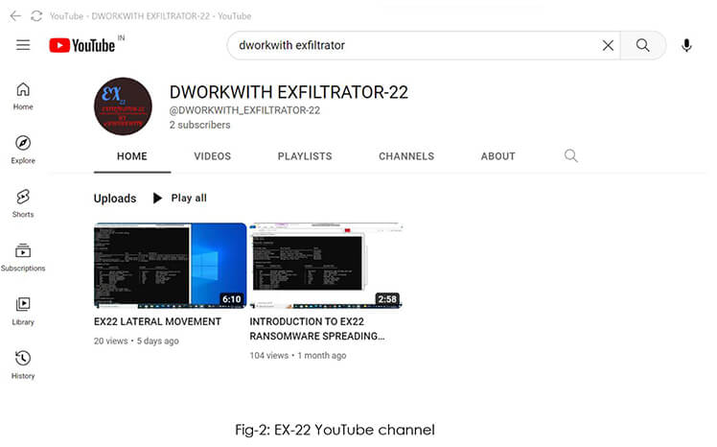Open Shorts in the sidebar
The image size is (717, 447).
coord(23,204)
